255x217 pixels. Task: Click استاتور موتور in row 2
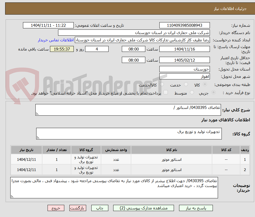tap(172, 170)
